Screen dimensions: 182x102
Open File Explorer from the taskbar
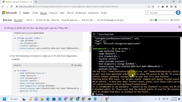(42, 99)
